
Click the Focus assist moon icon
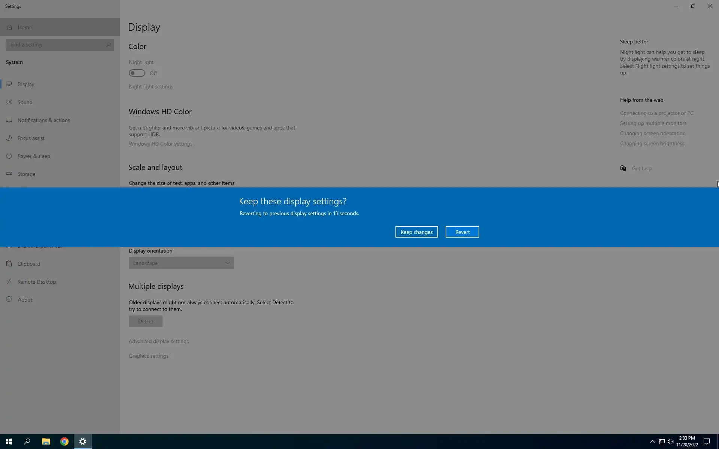(x=9, y=138)
